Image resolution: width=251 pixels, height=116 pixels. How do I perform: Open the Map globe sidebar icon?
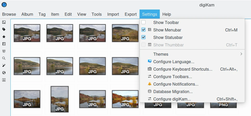pos(4,73)
